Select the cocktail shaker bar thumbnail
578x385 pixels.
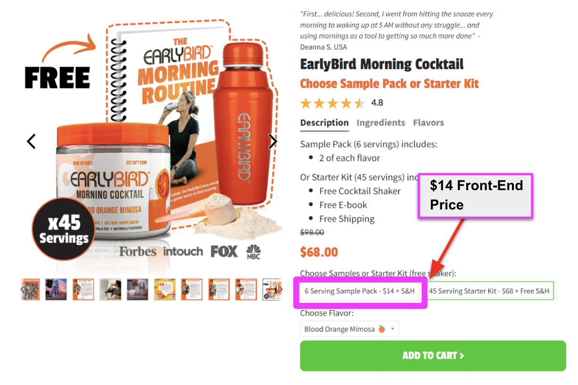click(x=56, y=289)
